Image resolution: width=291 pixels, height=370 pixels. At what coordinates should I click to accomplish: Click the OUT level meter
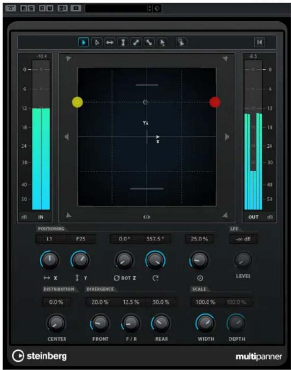click(253, 135)
